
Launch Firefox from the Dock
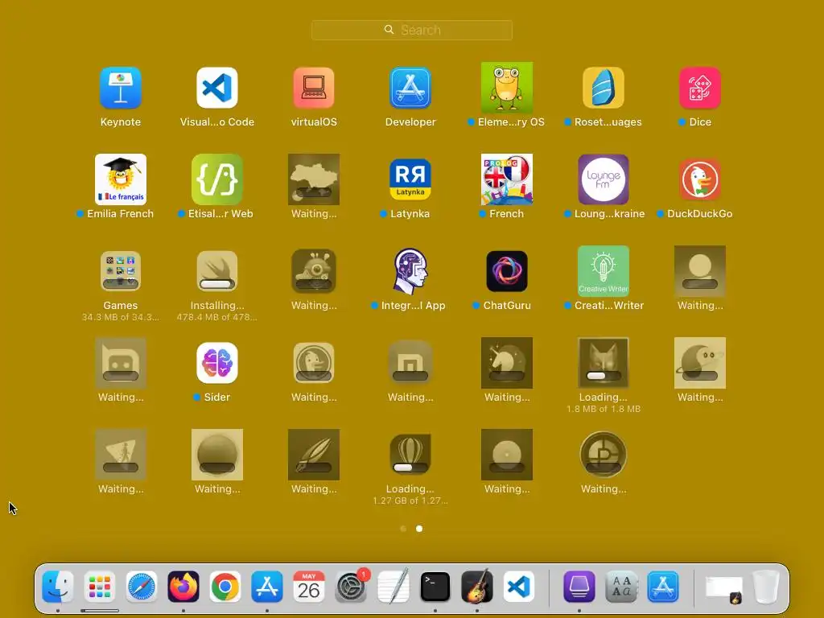[183, 587]
